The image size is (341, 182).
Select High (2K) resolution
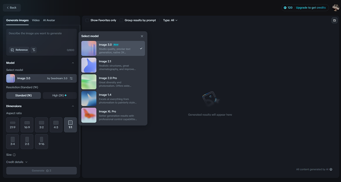pos(60,96)
